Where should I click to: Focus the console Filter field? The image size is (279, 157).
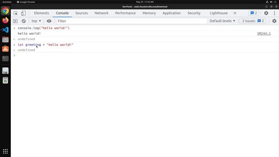point(132,21)
